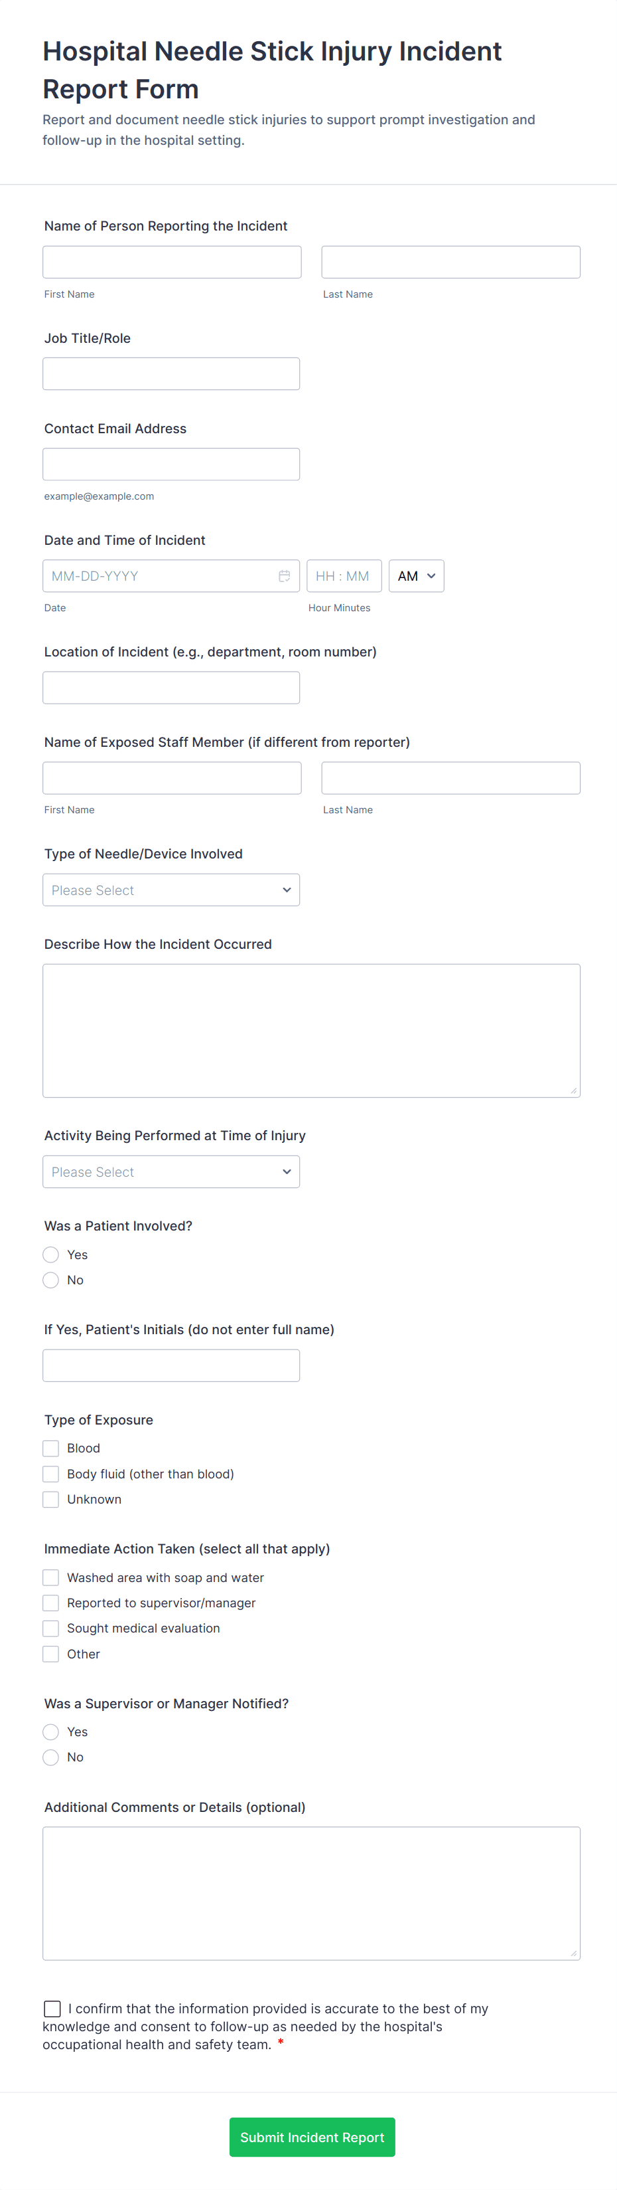Click the Contact Email Address field
This screenshot has height=2190, width=617.
171,463
